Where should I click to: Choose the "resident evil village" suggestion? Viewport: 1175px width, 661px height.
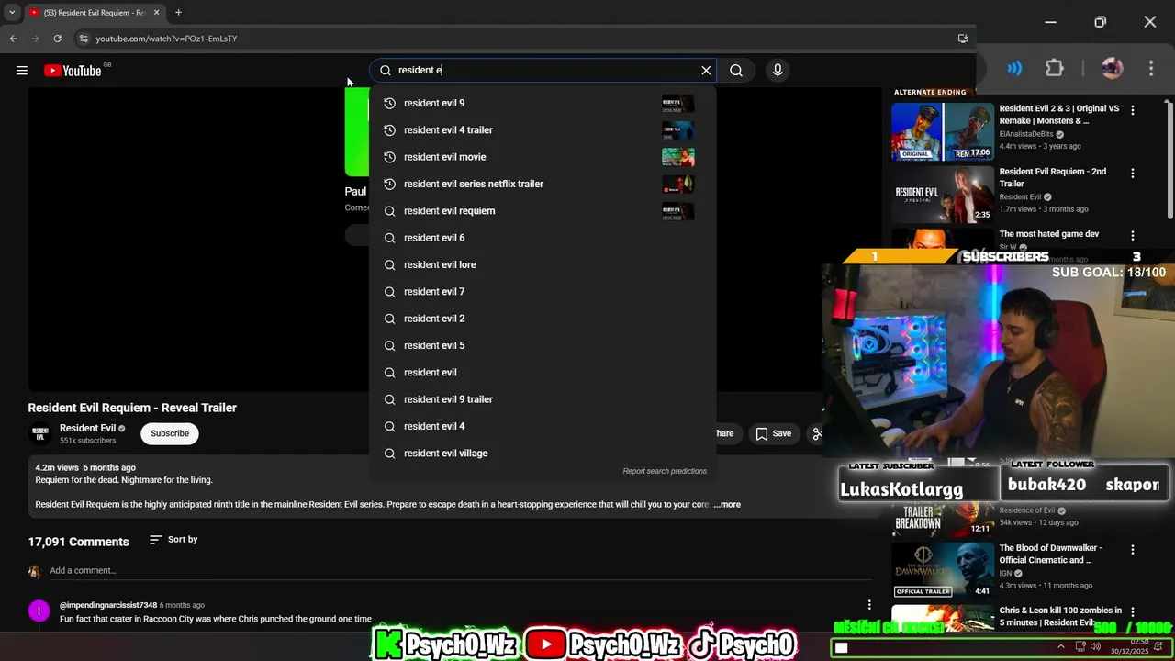pyautogui.click(x=542, y=453)
